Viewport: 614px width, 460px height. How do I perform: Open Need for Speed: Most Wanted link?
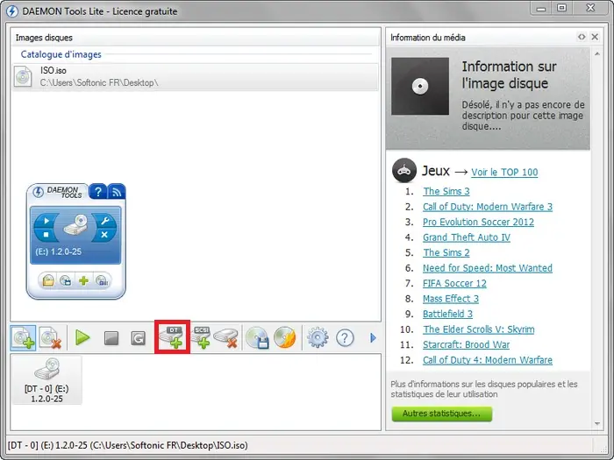(488, 268)
